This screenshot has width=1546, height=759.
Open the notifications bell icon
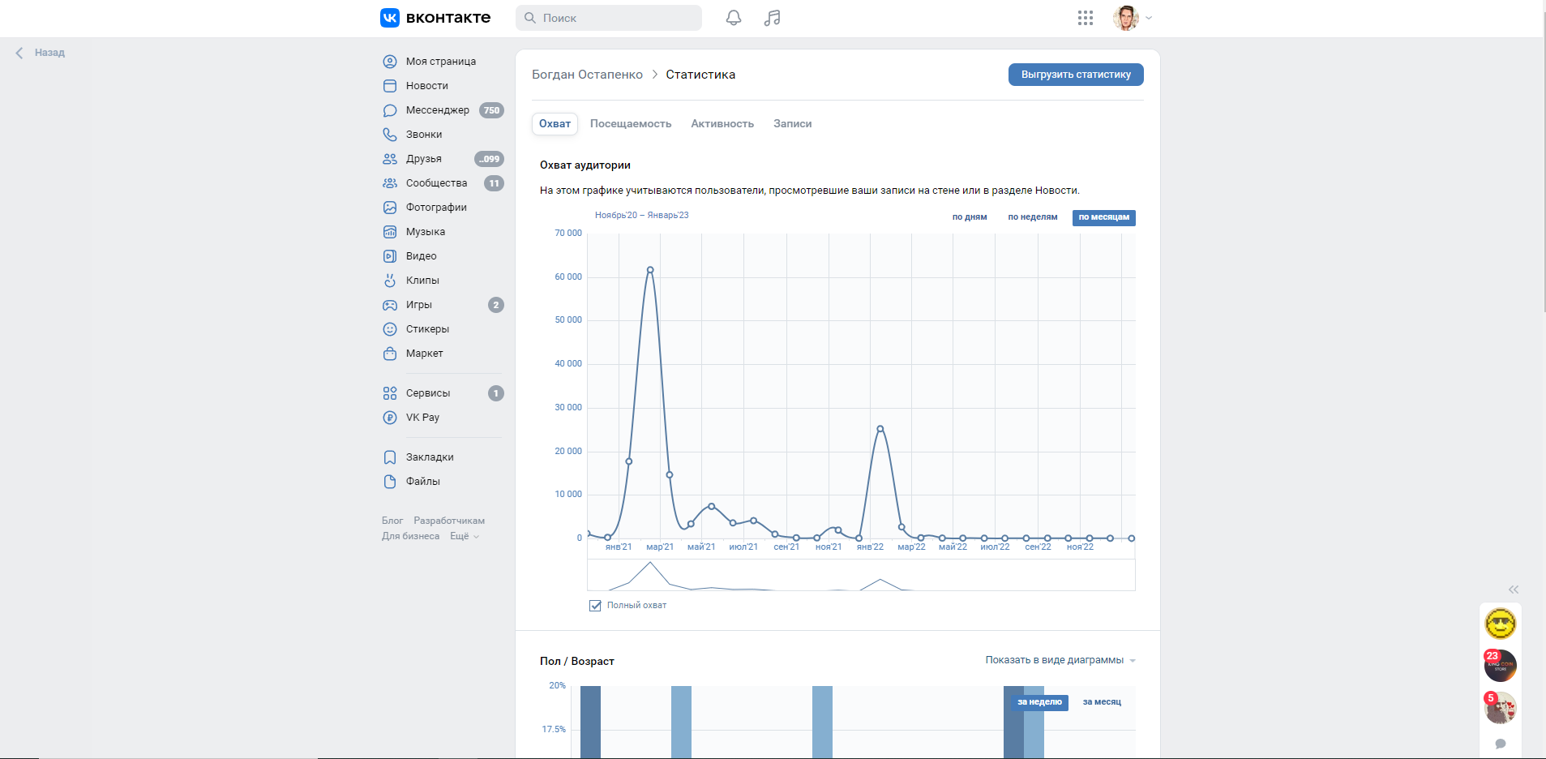tap(734, 18)
